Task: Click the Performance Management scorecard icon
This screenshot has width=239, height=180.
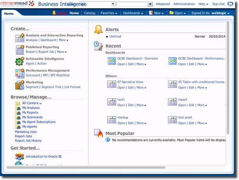Action: pyautogui.click(x=20, y=73)
